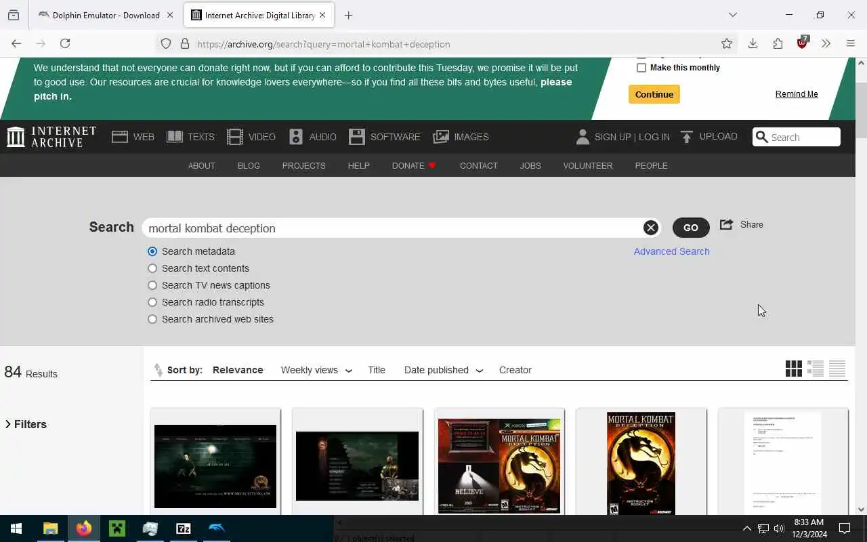Click the Upload arrow icon
Screen dimensions: 867x542
(x=687, y=137)
